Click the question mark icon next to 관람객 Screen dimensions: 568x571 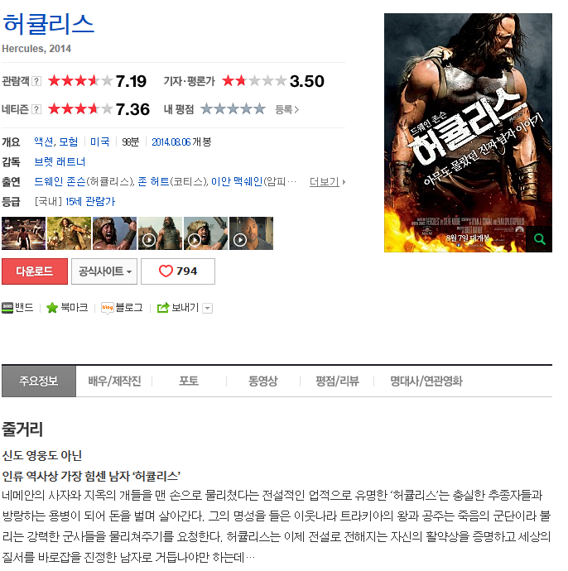click(x=36, y=81)
